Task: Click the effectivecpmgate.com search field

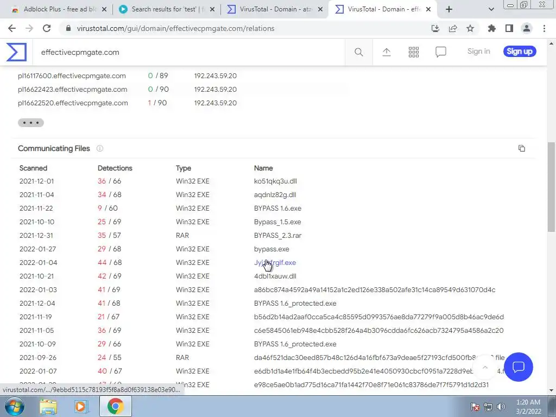Action: (188, 53)
